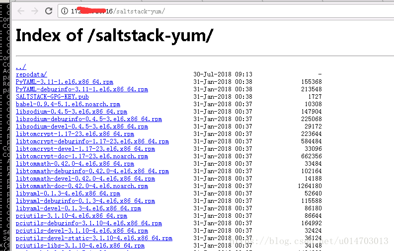Click file size '115588'
The width and height of the screenshot is (394, 251).
pyautogui.click(x=312, y=201)
